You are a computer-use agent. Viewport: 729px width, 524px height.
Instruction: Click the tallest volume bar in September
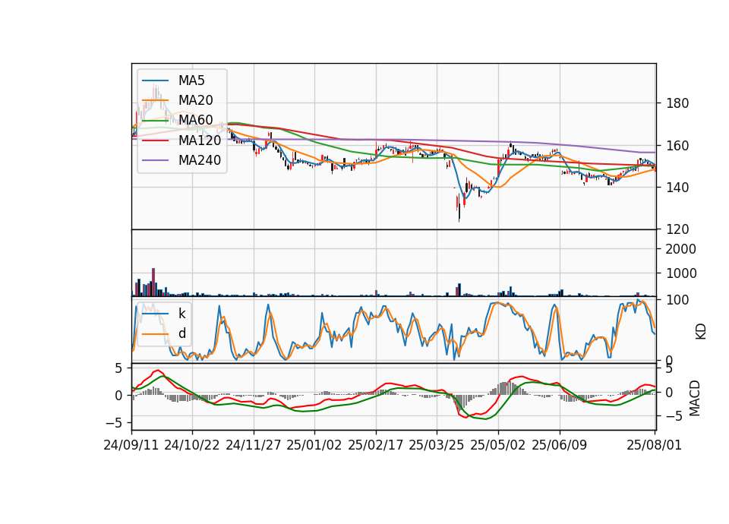(x=153, y=283)
